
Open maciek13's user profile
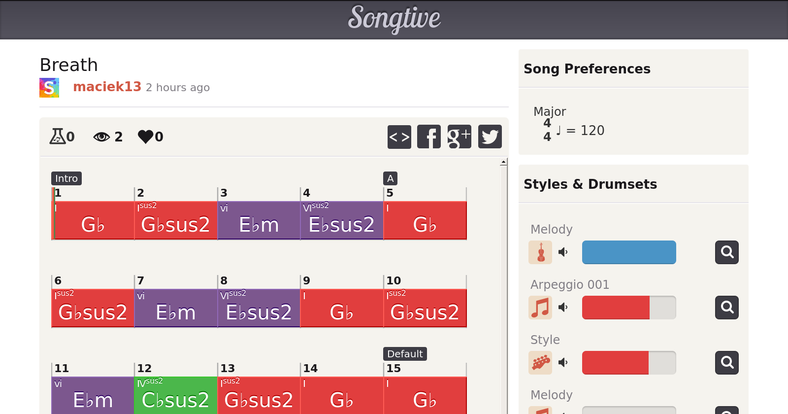coord(107,87)
